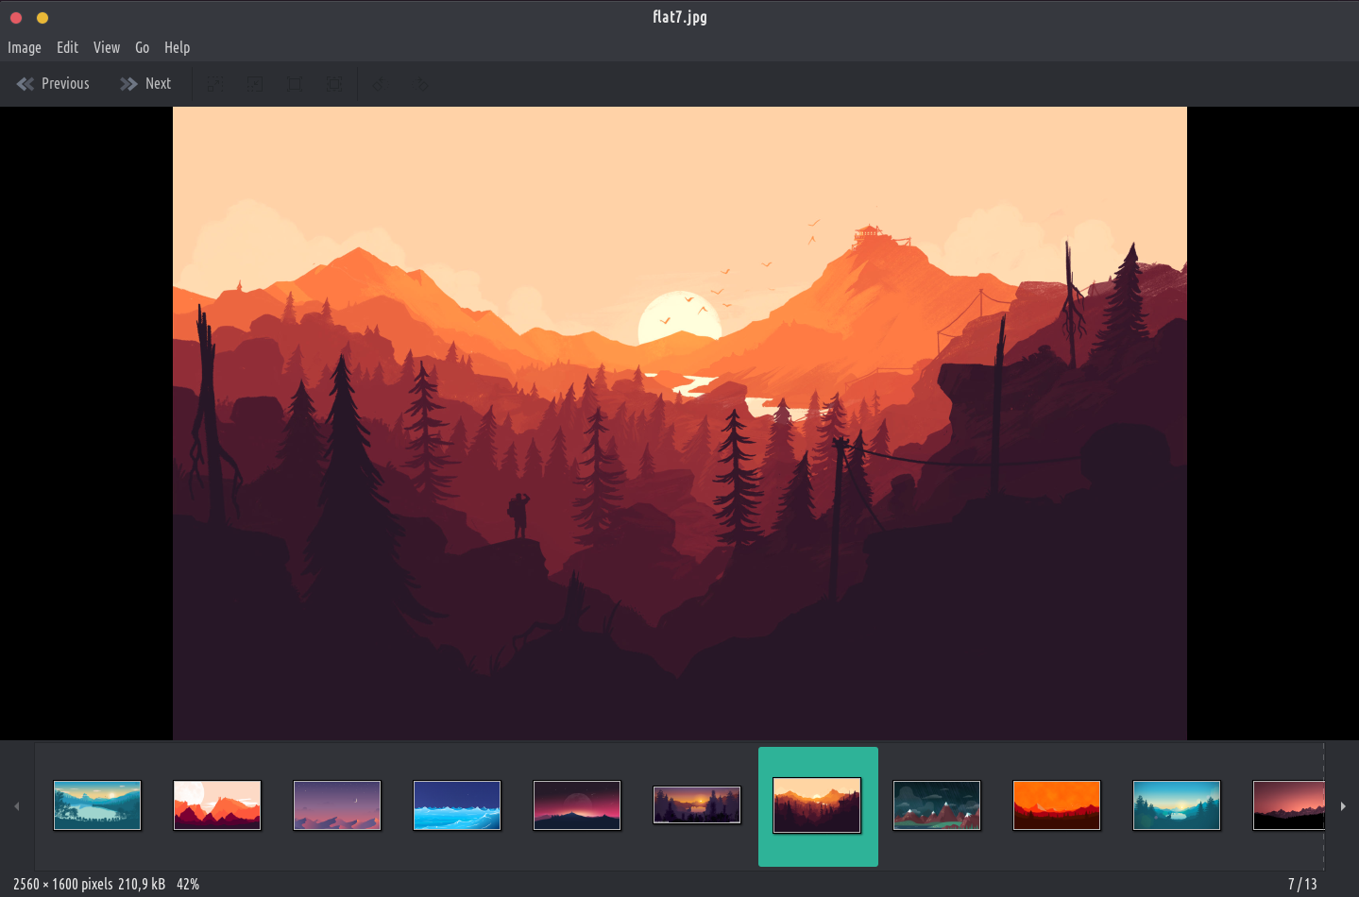Open the Image menu

(x=25, y=47)
